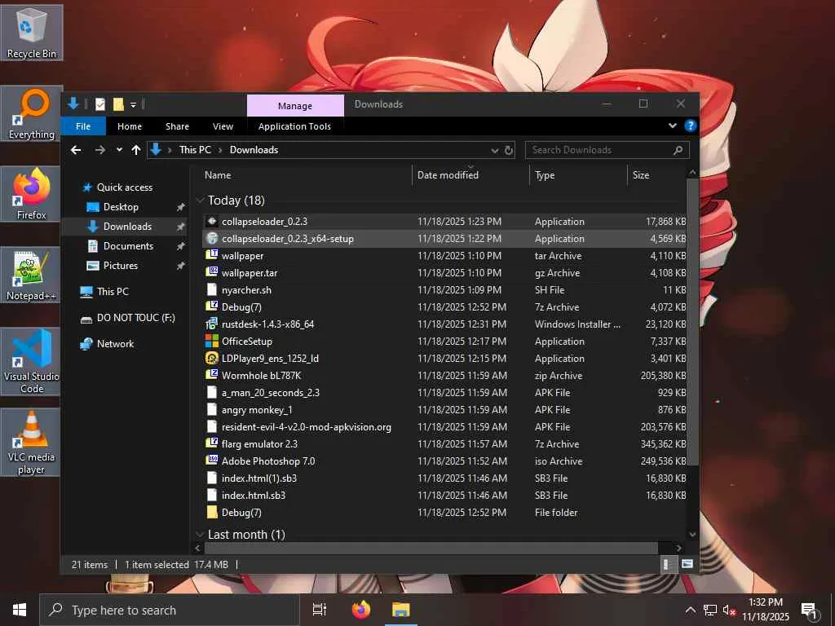Click the Type here to search box
835x626 pixels.
[170, 610]
